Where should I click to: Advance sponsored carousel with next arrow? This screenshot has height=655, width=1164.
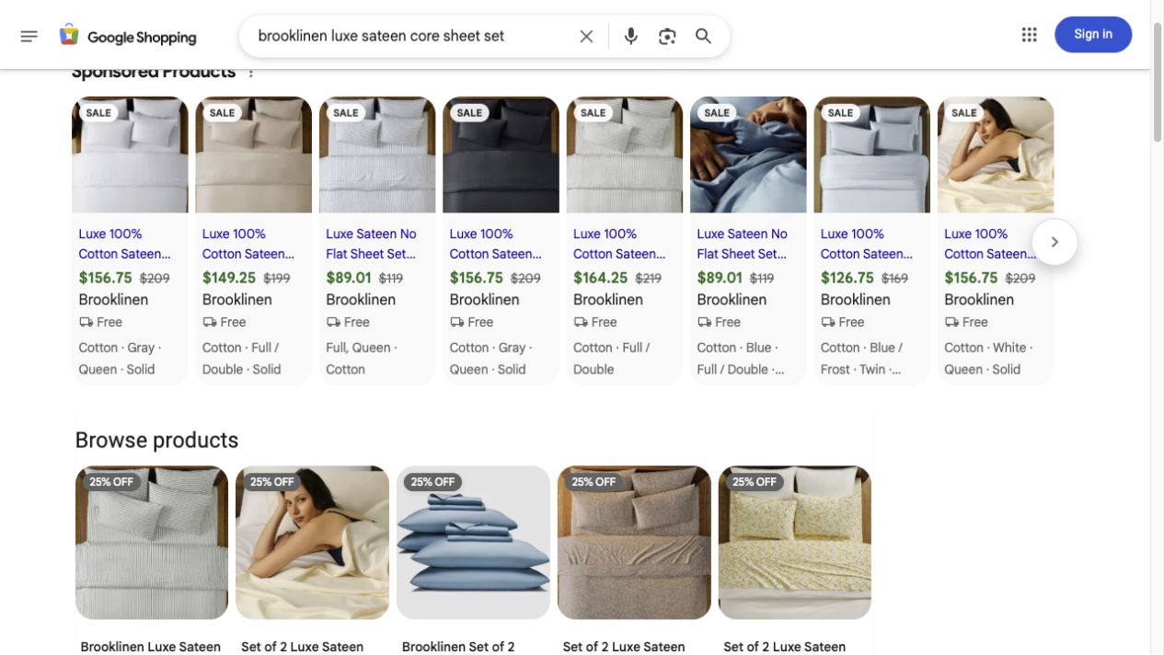[x=1055, y=242]
